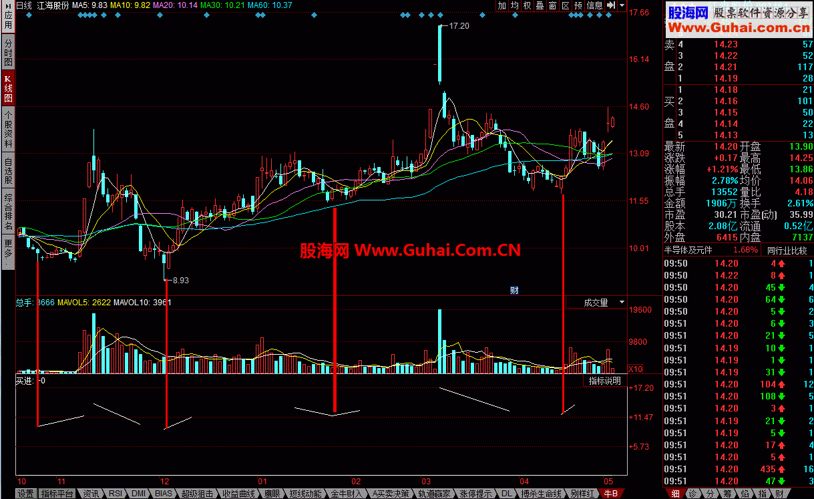Select the BIAS indicator tab
814x499 pixels.
[163, 494]
